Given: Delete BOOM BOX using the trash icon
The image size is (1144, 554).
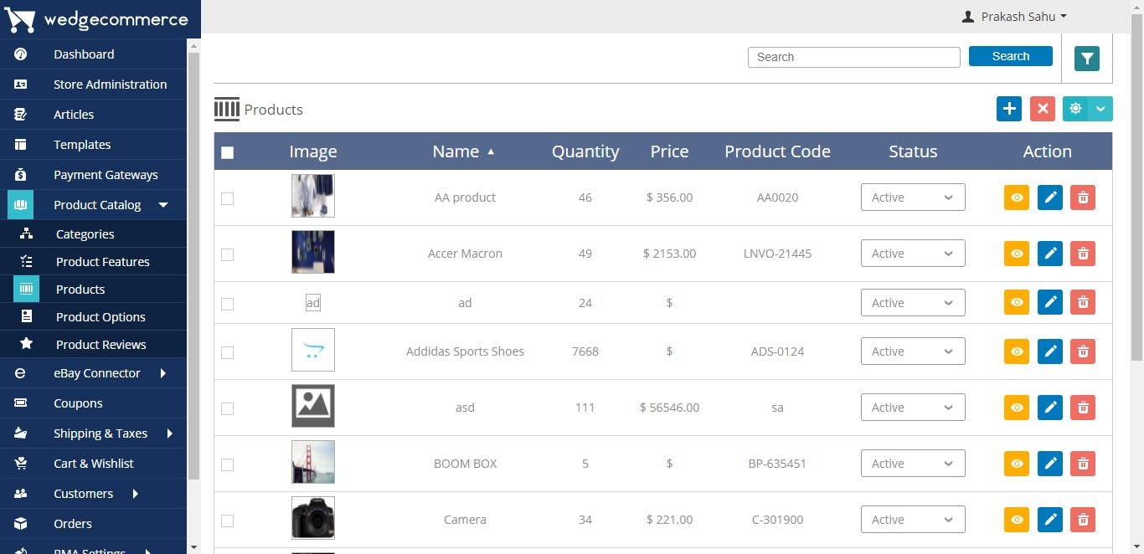Looking at the screenshot, I should (1082, 463).
